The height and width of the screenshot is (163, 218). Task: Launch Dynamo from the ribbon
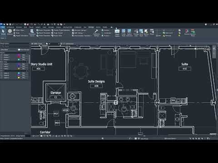(x=187, y=32)
